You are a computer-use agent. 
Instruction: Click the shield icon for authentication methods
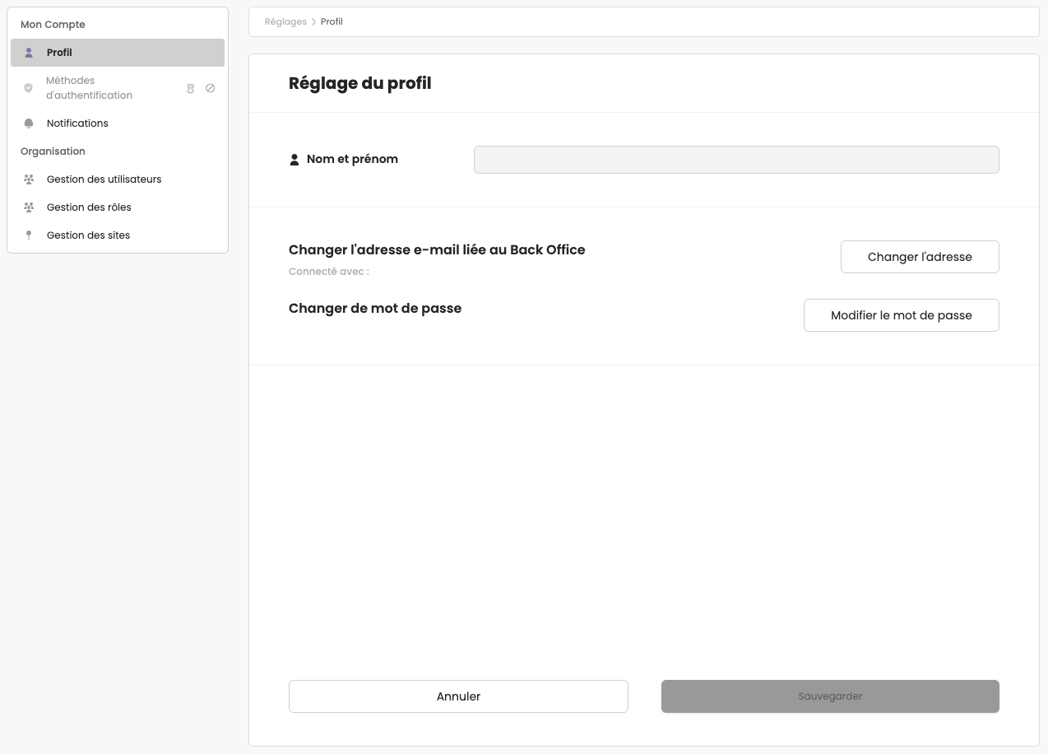click(29, 88)
